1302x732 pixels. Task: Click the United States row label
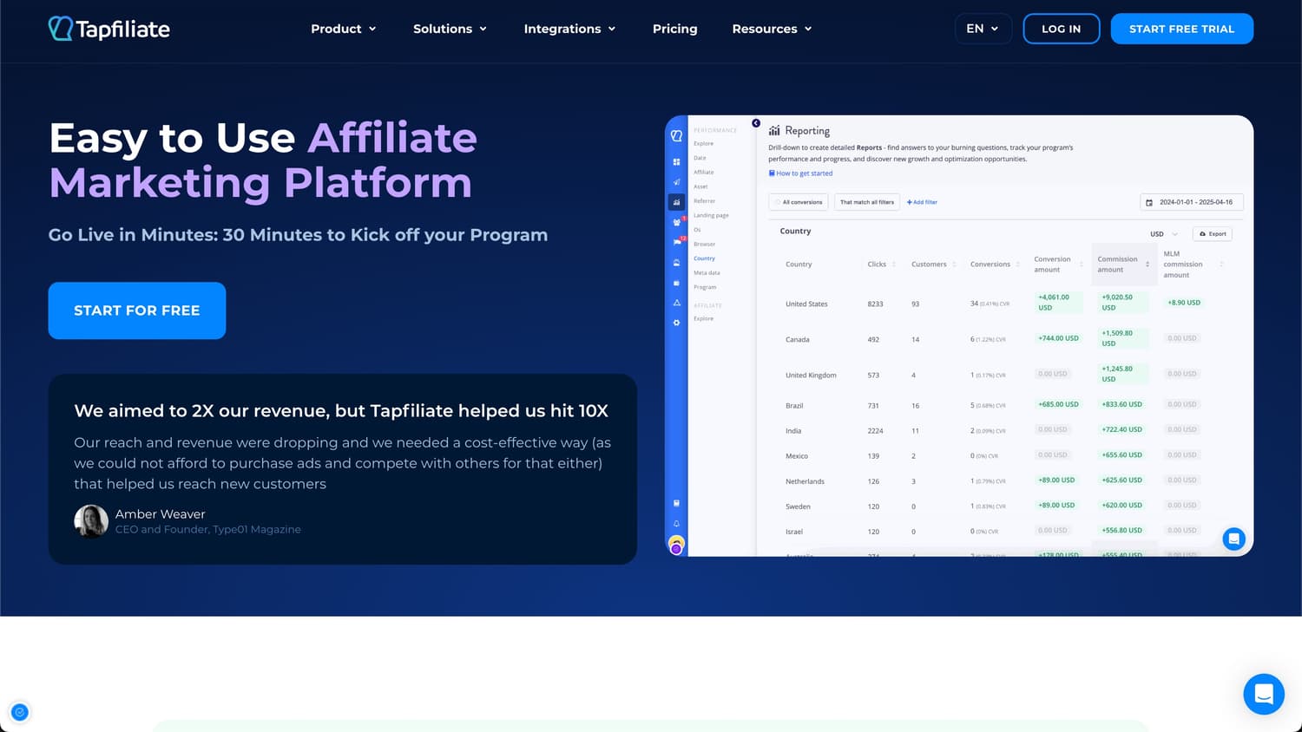click(806, 304)
